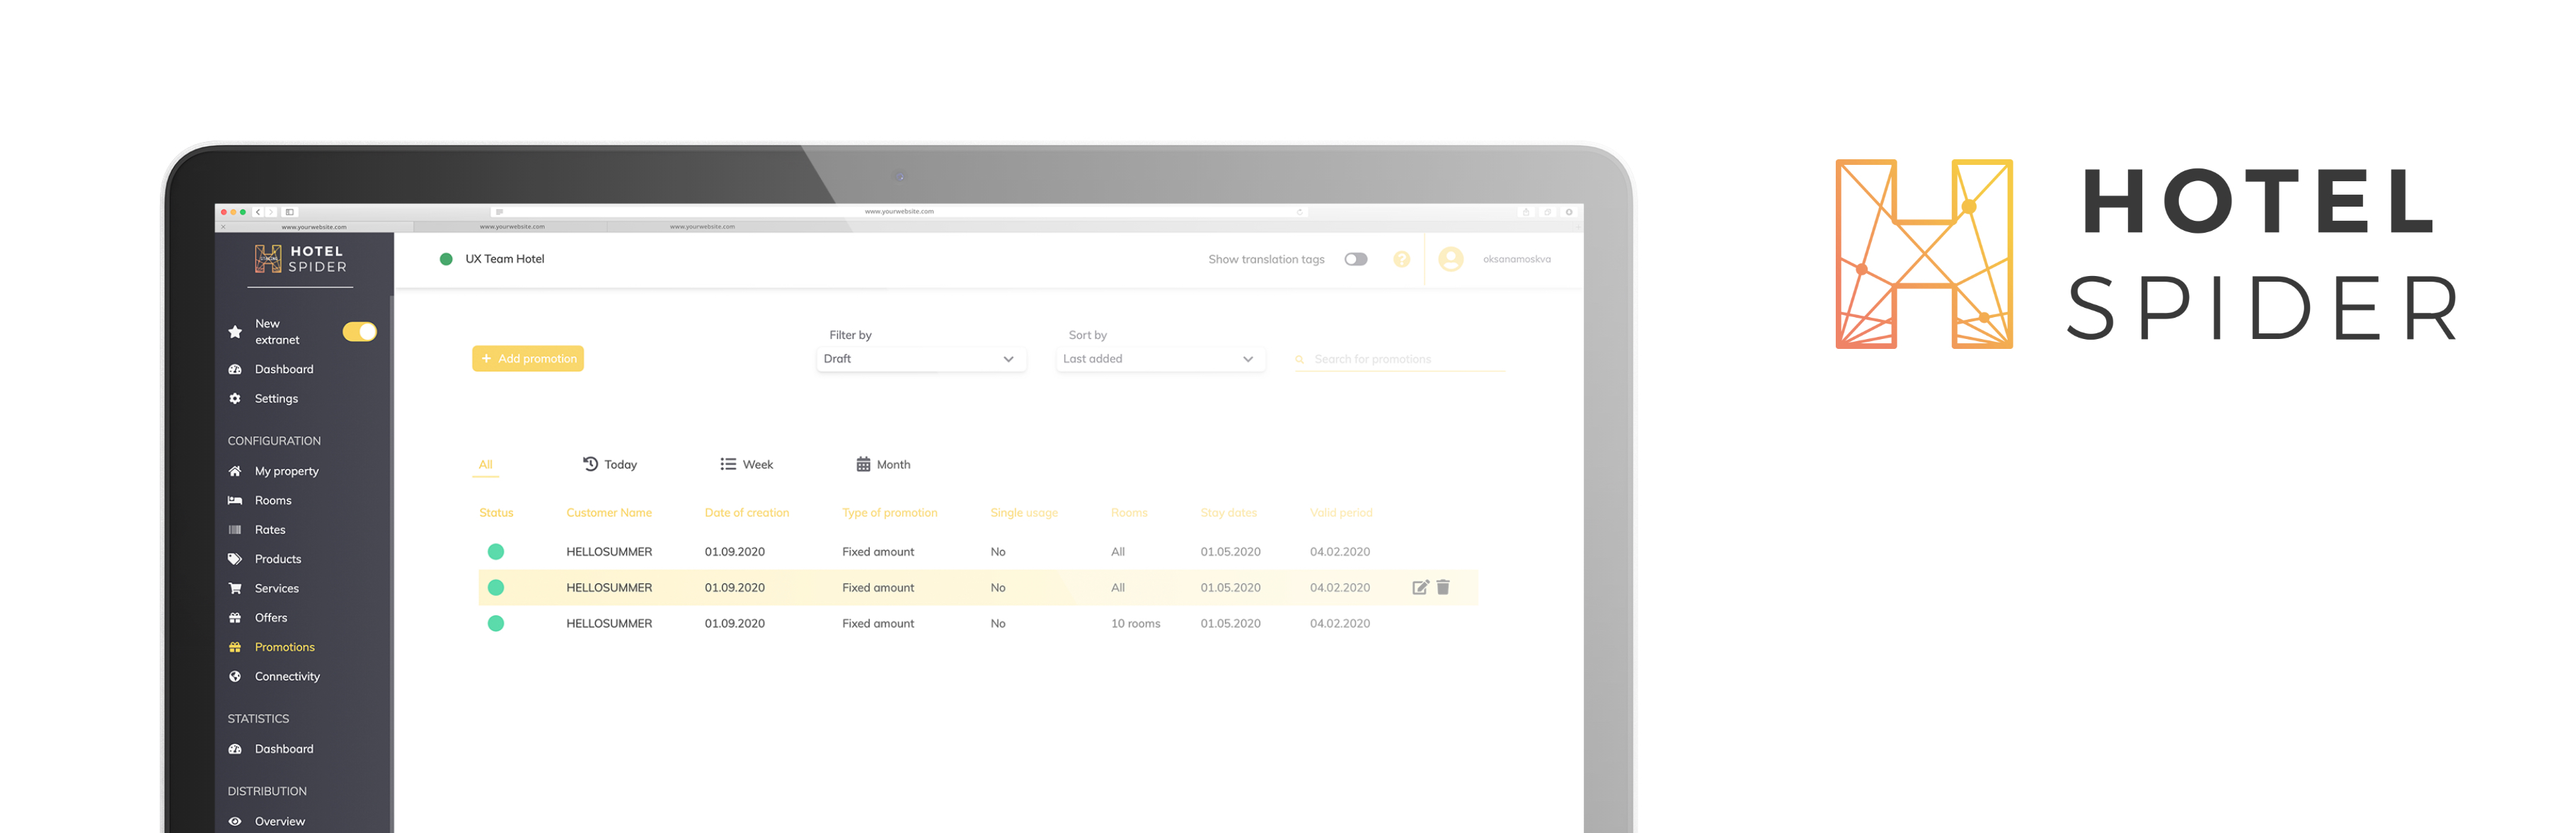Click the Statistics Dashboard gauge icon
The image size is (2576, 833).
235,749
